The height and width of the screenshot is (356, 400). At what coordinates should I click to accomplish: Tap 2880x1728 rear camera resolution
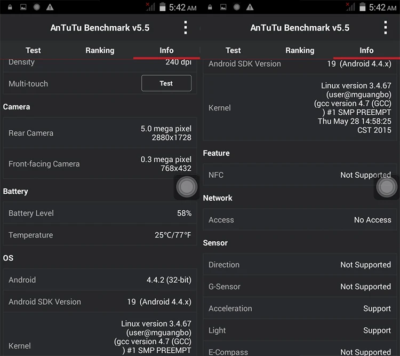click(172, 138)
